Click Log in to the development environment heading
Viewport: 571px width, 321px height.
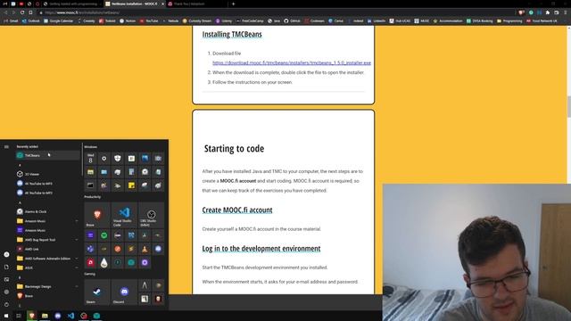pyautogui.click(x=261, y=249)
